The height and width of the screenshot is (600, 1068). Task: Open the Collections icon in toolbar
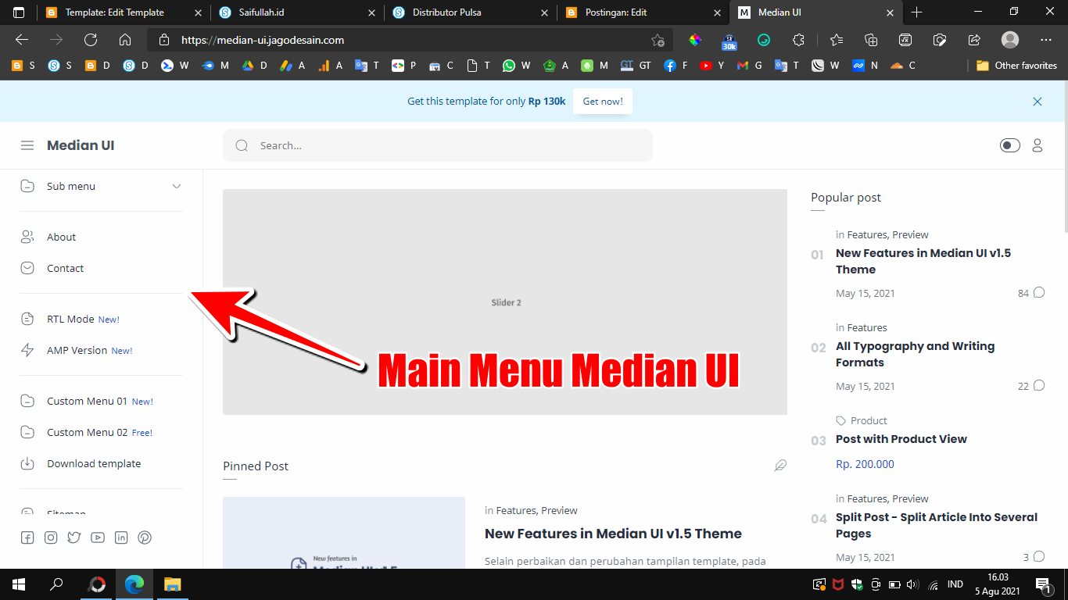(871, 40)
